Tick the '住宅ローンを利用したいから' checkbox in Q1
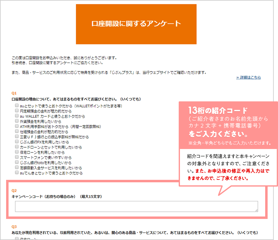The height and width of the screenshot is (240, 278). [17, 152]
